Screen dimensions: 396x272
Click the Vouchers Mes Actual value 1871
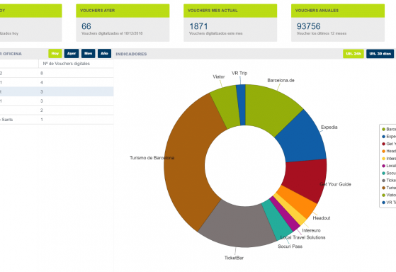pyautogui.click(x=198, y=26)
